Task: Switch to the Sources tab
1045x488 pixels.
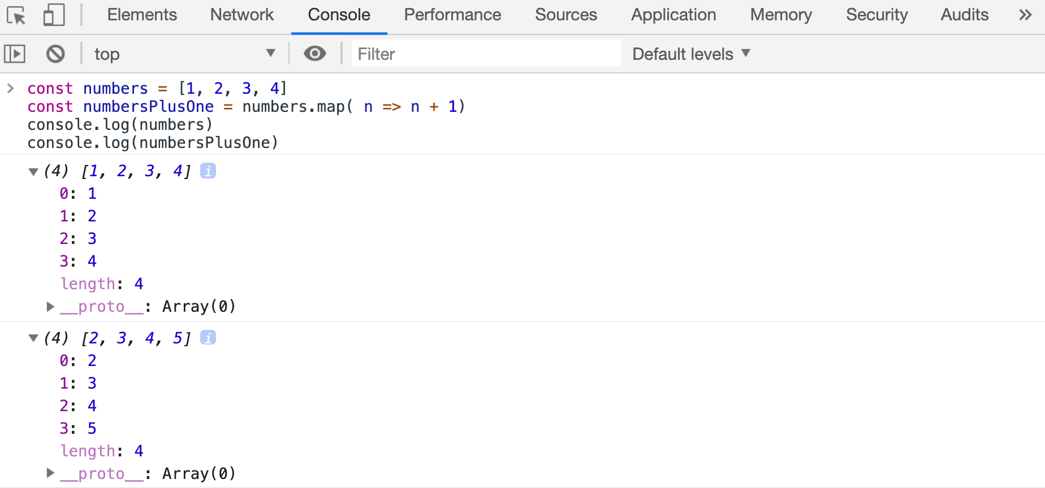Action: [566, 15]
